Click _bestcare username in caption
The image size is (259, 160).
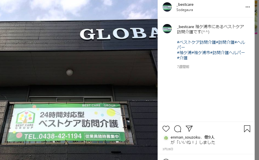(x=185, y=27)
